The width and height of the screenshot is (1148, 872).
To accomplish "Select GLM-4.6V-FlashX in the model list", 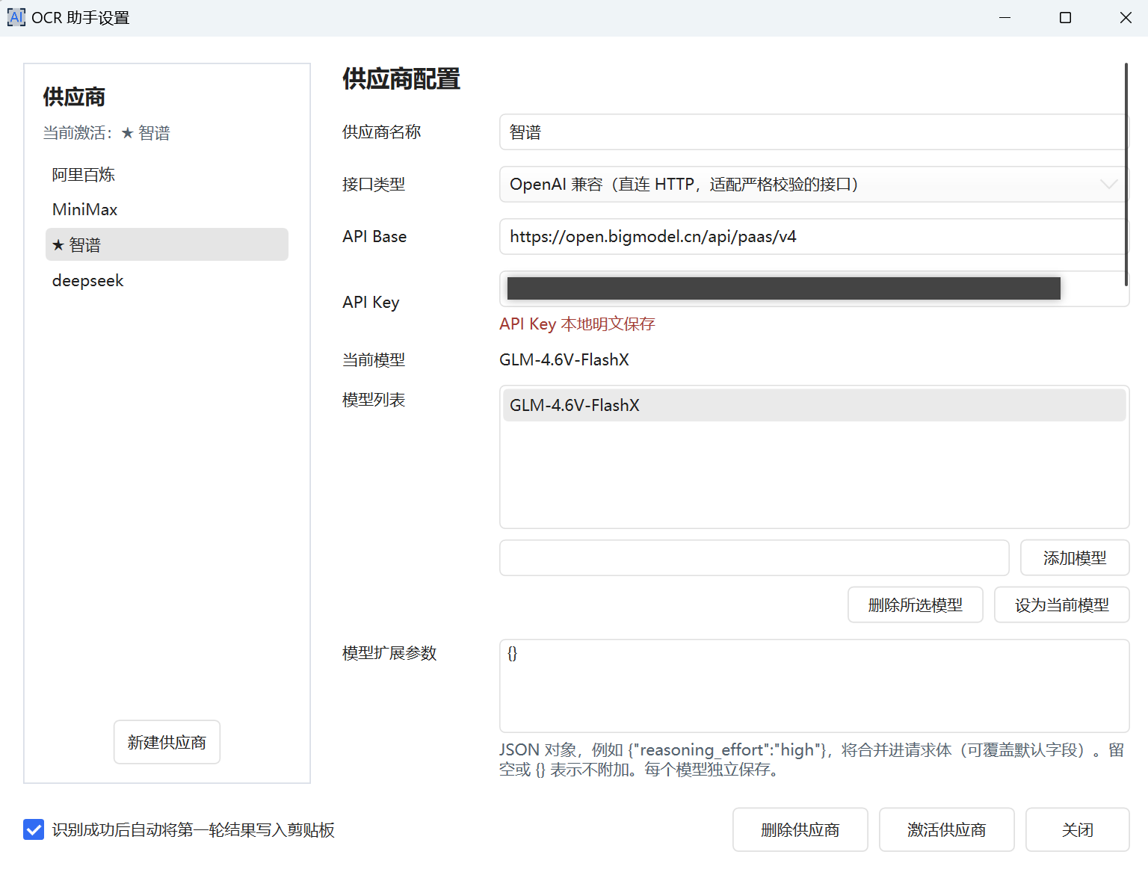I will [814, 405].
